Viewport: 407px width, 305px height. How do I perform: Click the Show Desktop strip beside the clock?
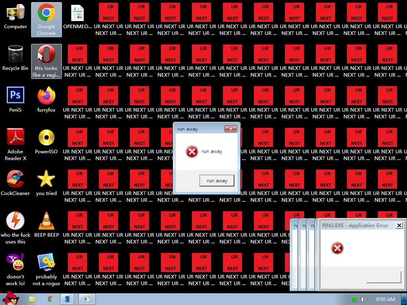tap(404, 299)
